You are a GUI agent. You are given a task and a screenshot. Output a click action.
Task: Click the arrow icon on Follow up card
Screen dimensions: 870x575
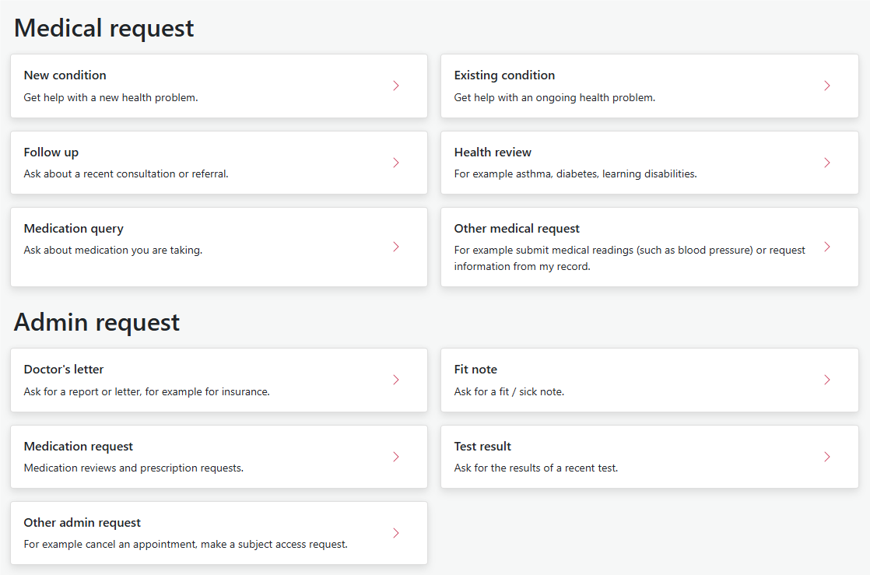click(x=396, y=163)
